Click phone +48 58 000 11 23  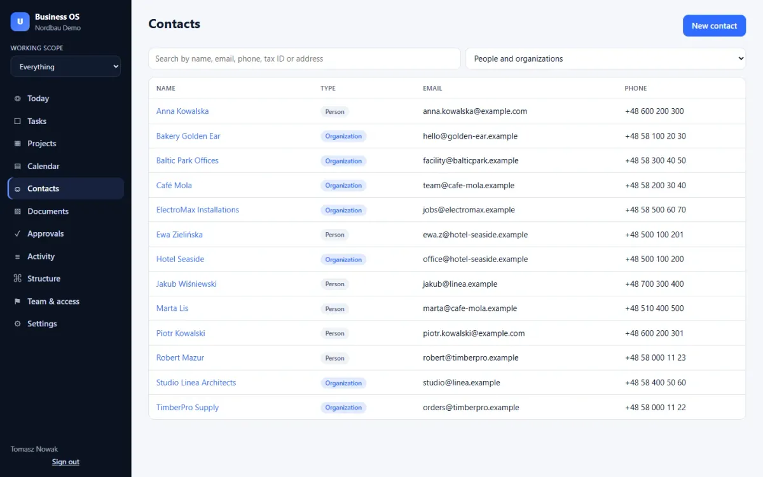(656, 358)
